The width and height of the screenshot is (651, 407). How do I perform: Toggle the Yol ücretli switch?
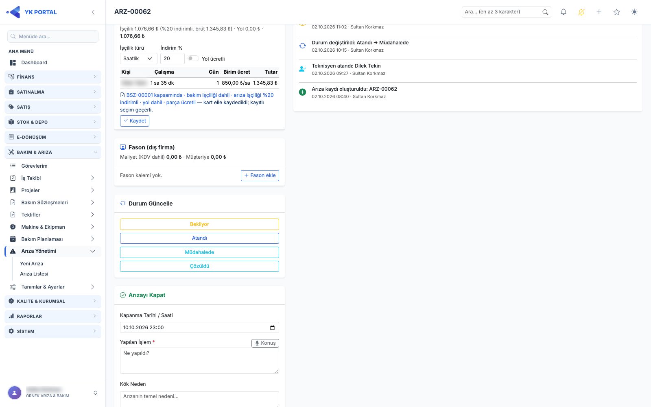193,59
